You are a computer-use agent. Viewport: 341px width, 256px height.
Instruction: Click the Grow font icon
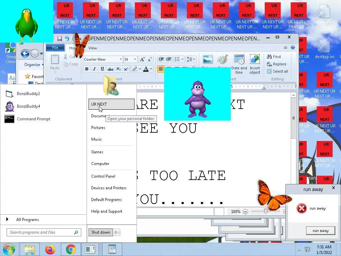[x=142, y=59]
